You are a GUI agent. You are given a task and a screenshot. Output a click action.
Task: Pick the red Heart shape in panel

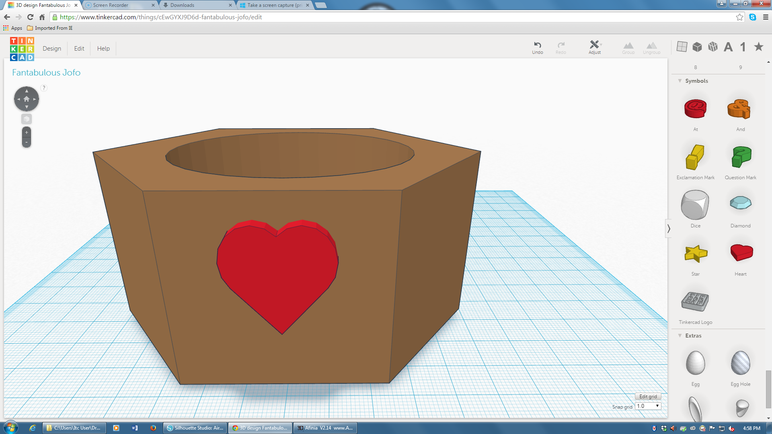point(741,252)
